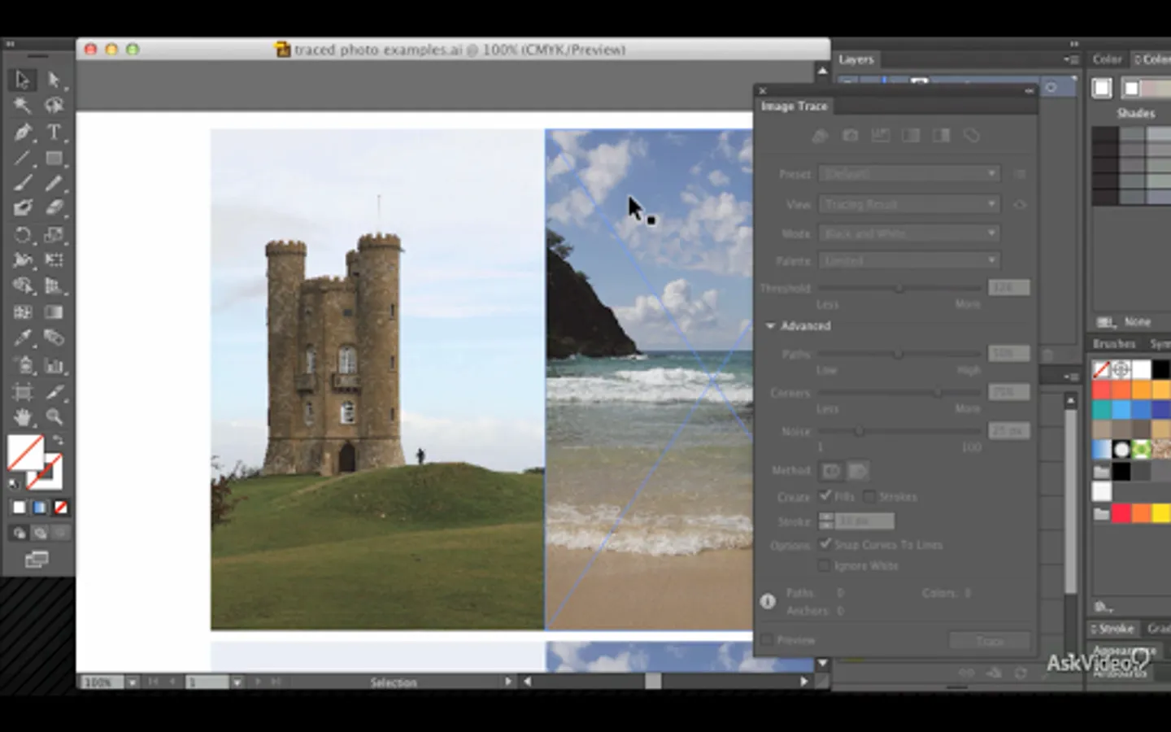Click High Fidelity Photo camera icon

850,136
